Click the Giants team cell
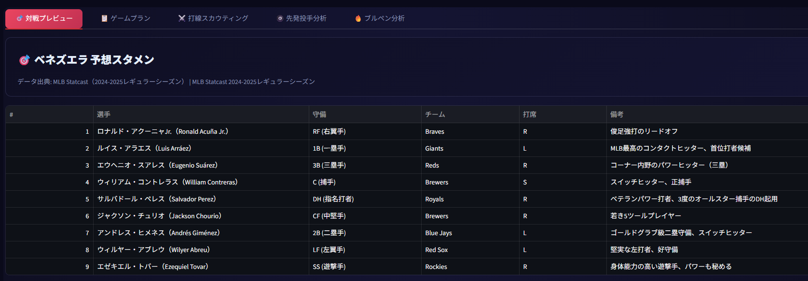This screenshot has height=281, width=808. pyautogui.click(x=470, y=148)
